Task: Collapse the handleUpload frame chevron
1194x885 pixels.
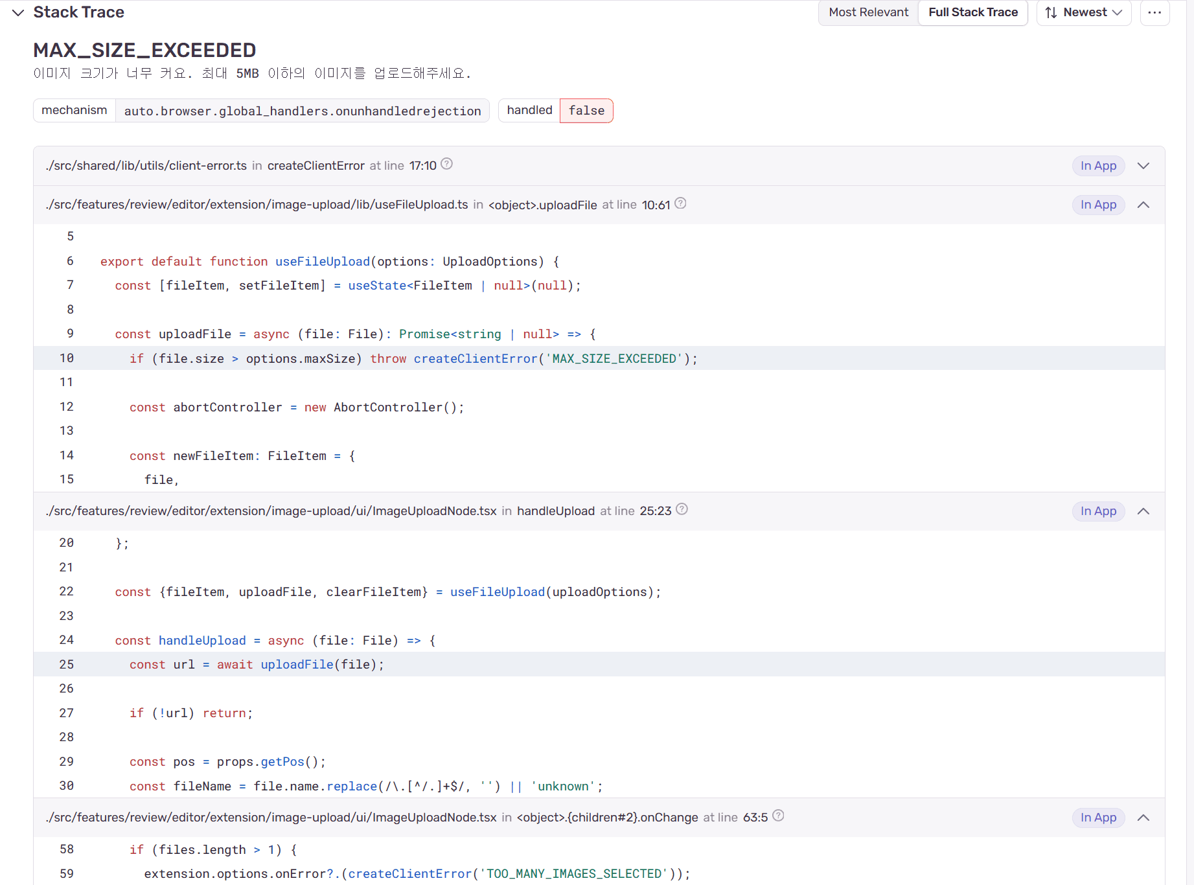Action: [1143, 511]
